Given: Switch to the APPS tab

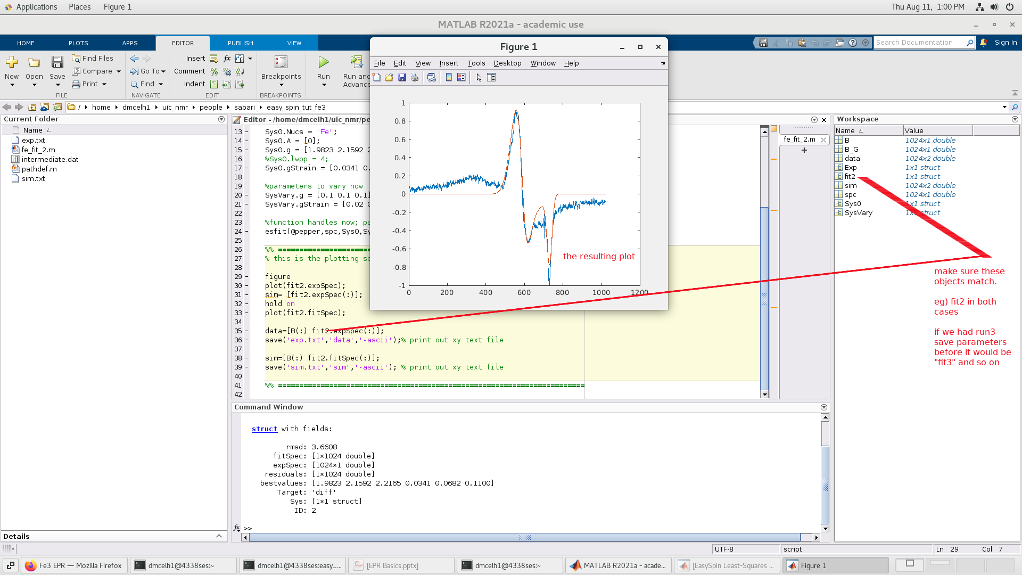Looking at the screenshot, I should pyautogui.click(x=130, y=43).
